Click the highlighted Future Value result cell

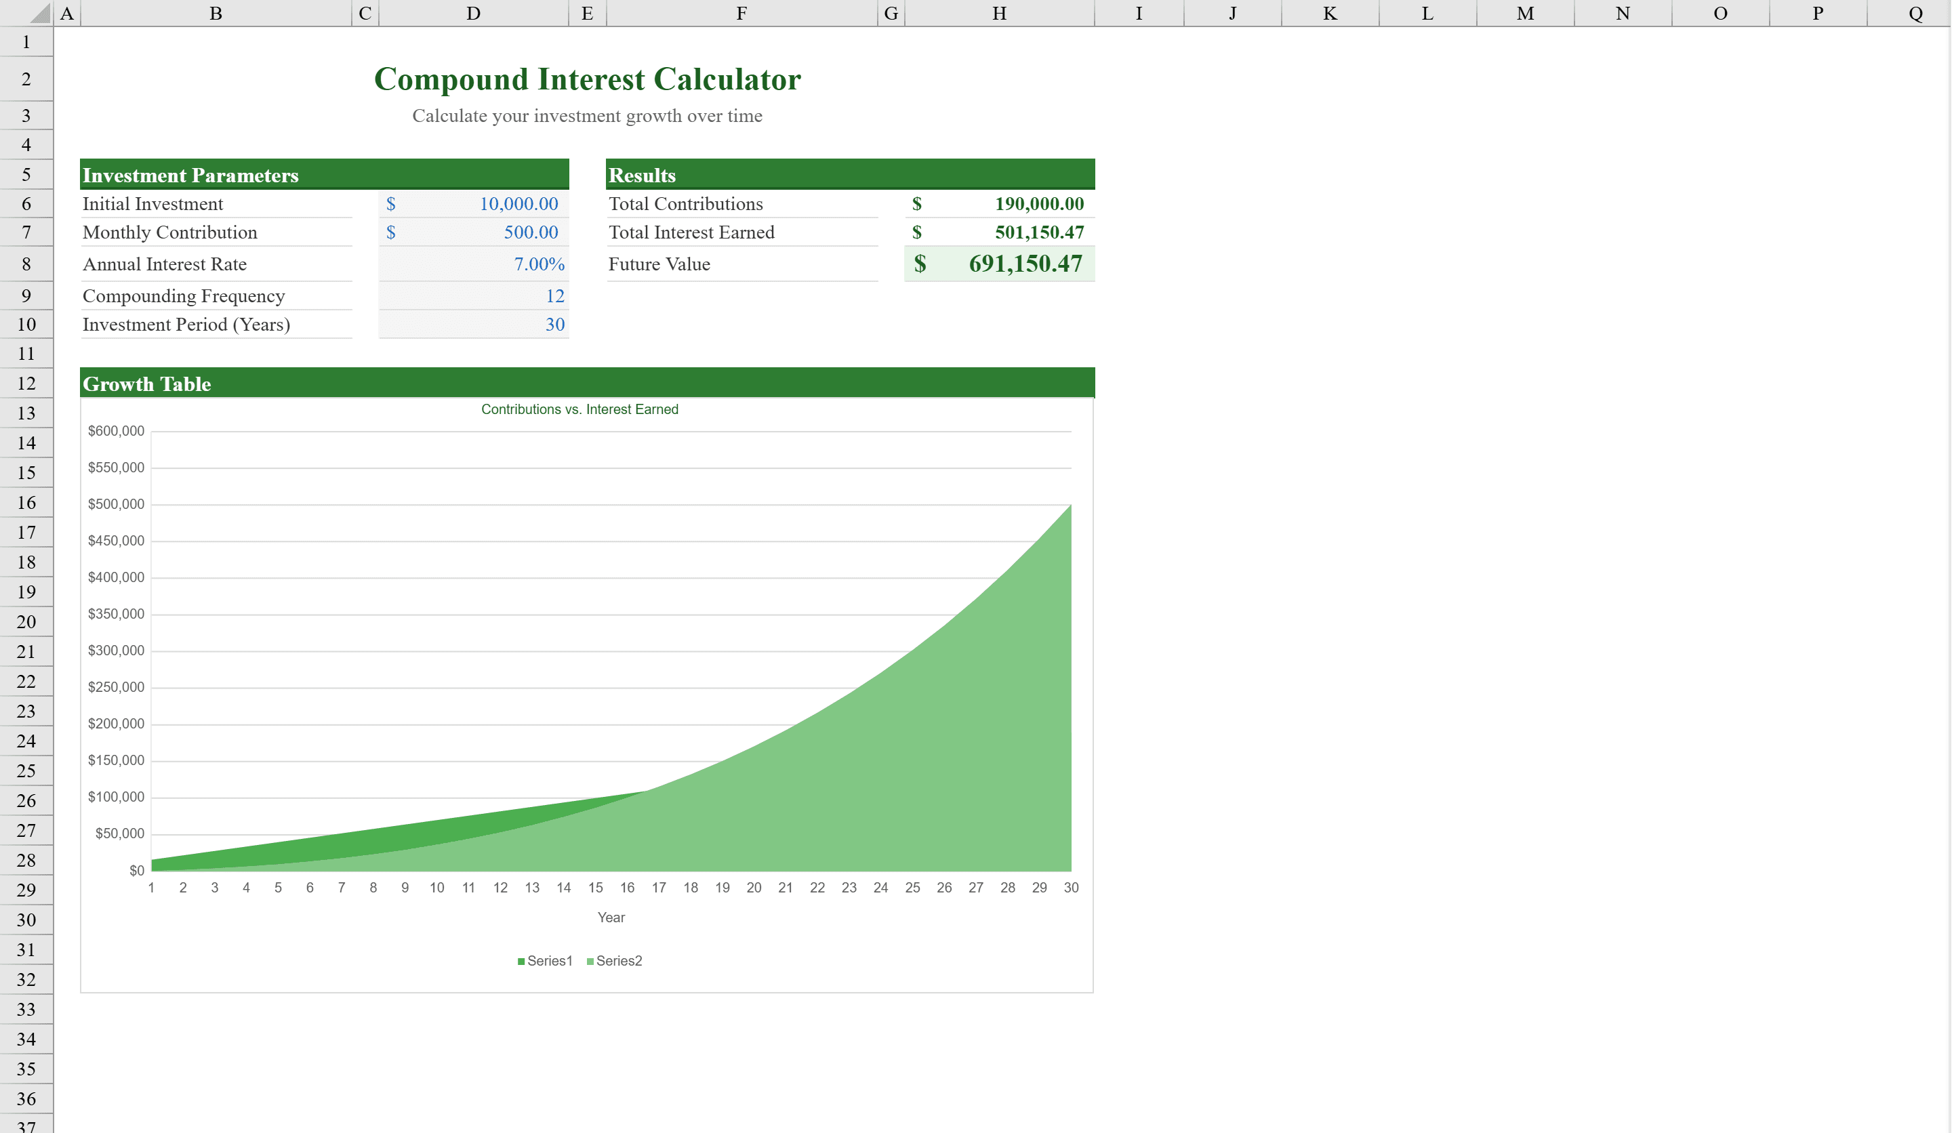pos(999,264)
